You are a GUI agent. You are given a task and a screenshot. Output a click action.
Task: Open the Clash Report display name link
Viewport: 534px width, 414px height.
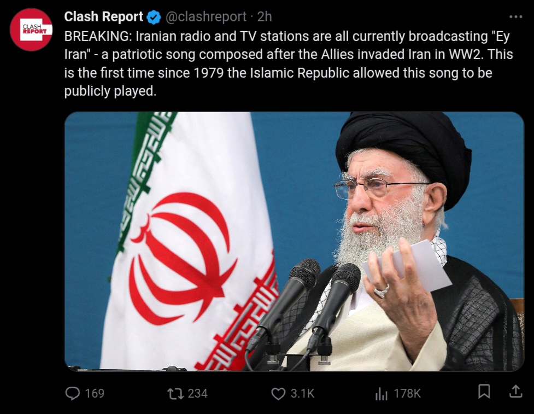click(103, 17)
